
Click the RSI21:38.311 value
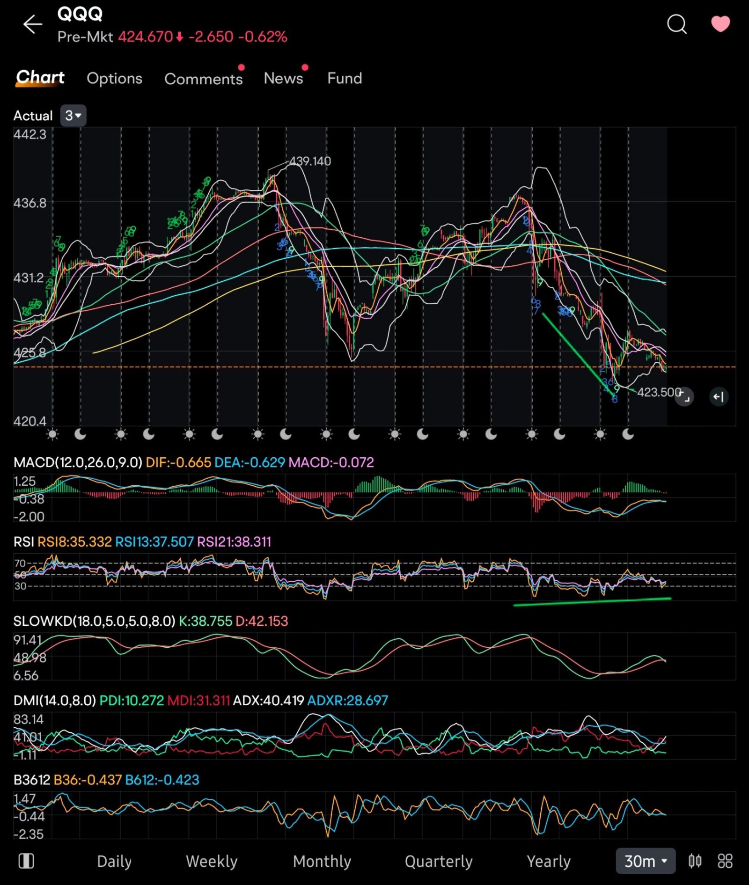tap(234, 541)
